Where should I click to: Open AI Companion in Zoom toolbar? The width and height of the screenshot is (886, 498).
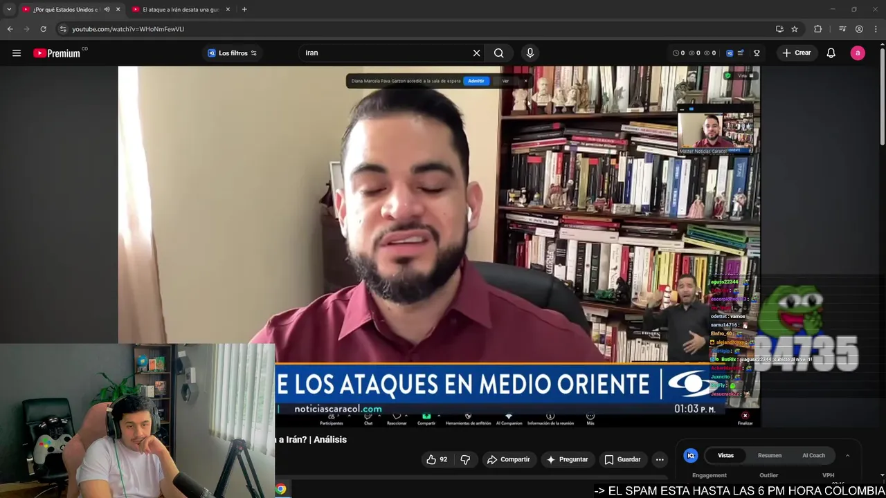tap(509, 419)
